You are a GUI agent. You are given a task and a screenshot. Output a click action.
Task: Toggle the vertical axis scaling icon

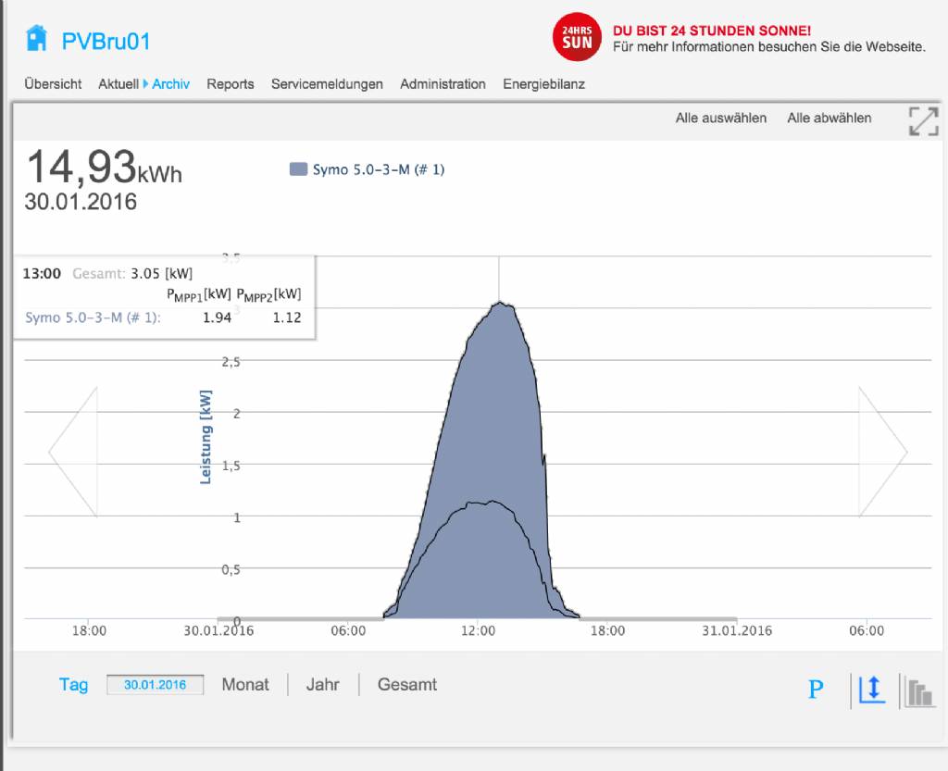click(x=871, y=690)
